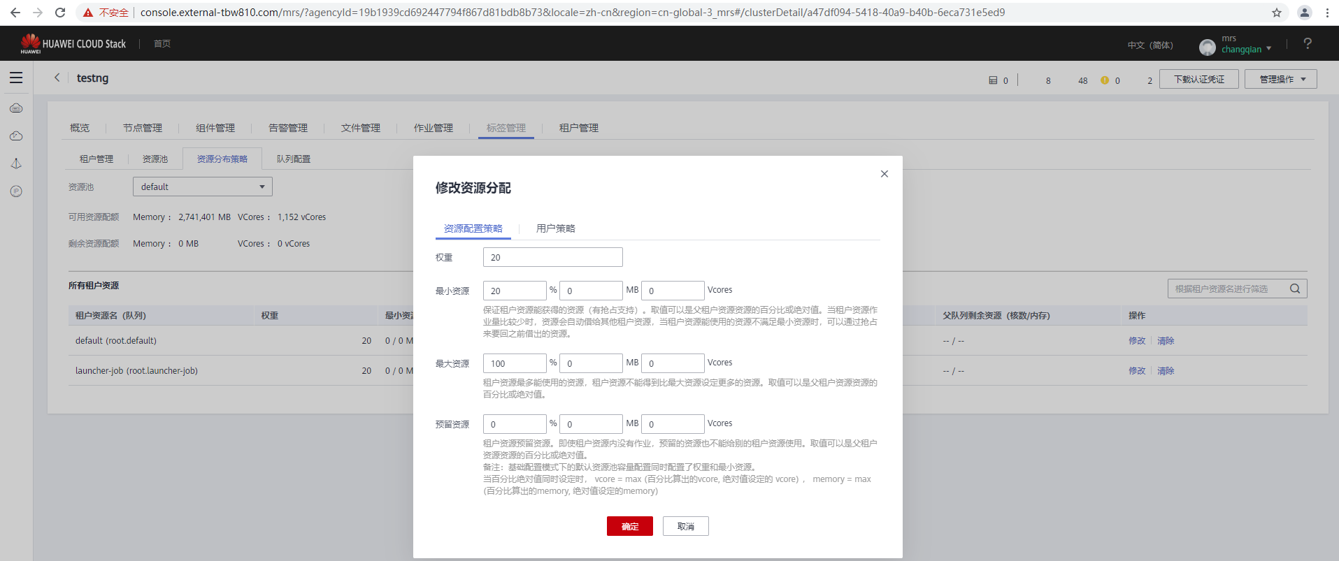Click the search magnifier in the tenant resource filter

(1295, 289)
